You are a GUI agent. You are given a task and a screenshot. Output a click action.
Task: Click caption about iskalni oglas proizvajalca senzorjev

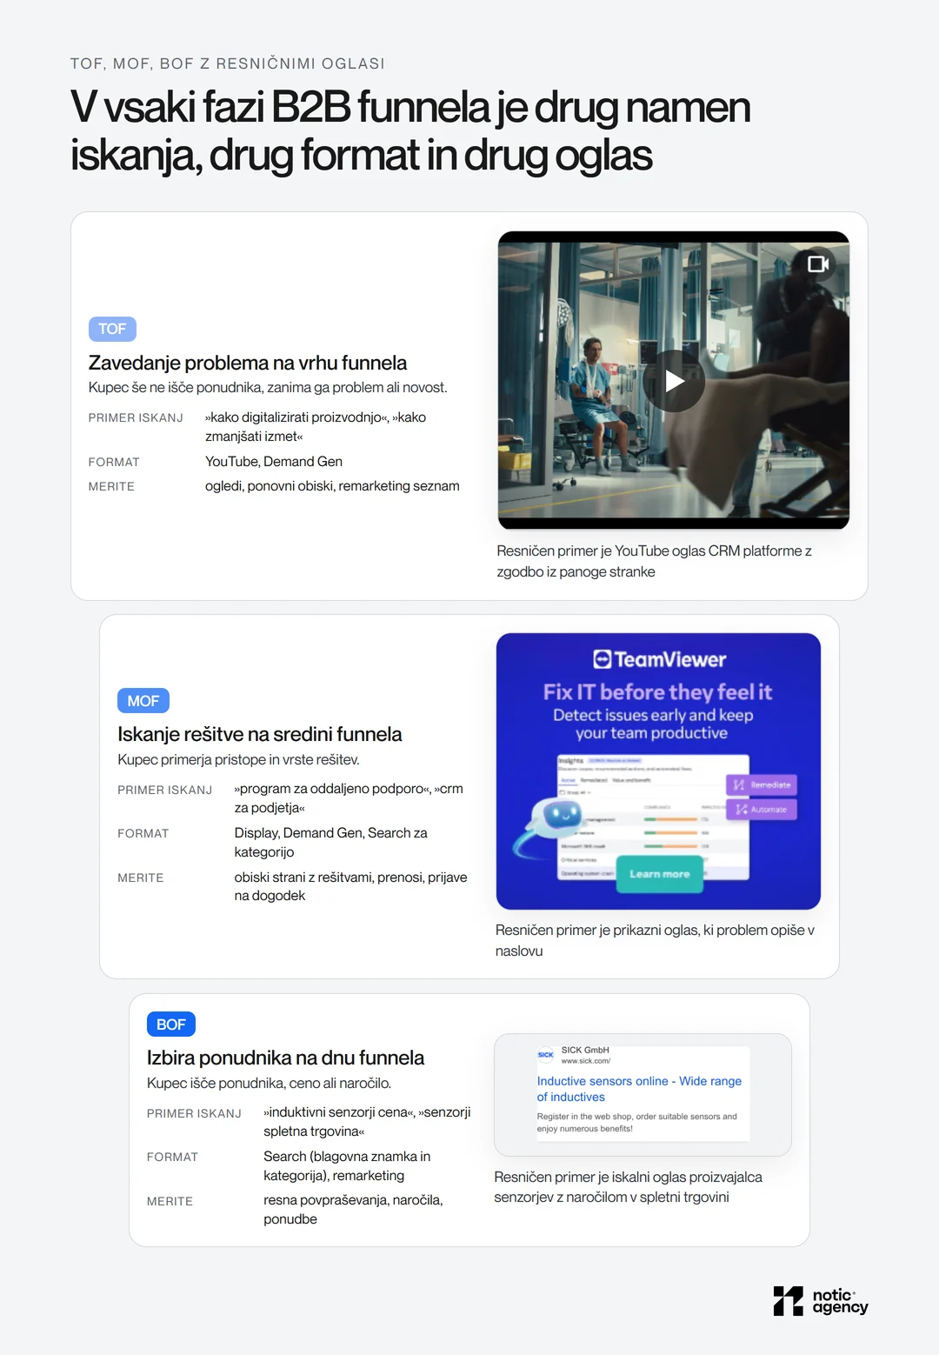click(628, 1187)
